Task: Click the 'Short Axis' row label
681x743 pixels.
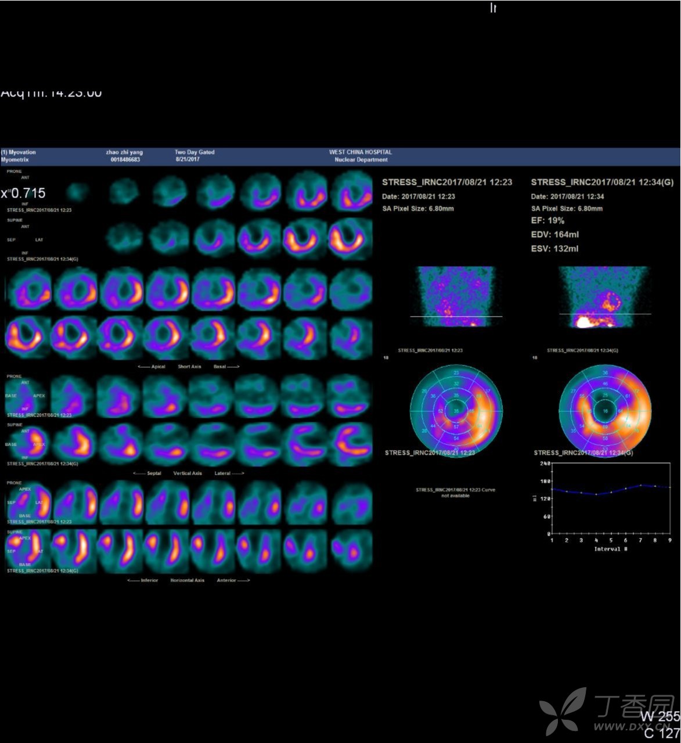Action: coord(189,367)
